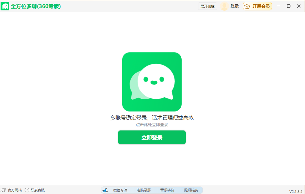The width and height of the screenshot is (305, 194).
Task: Click the smiley customer service icon
Action: point(27,190)
